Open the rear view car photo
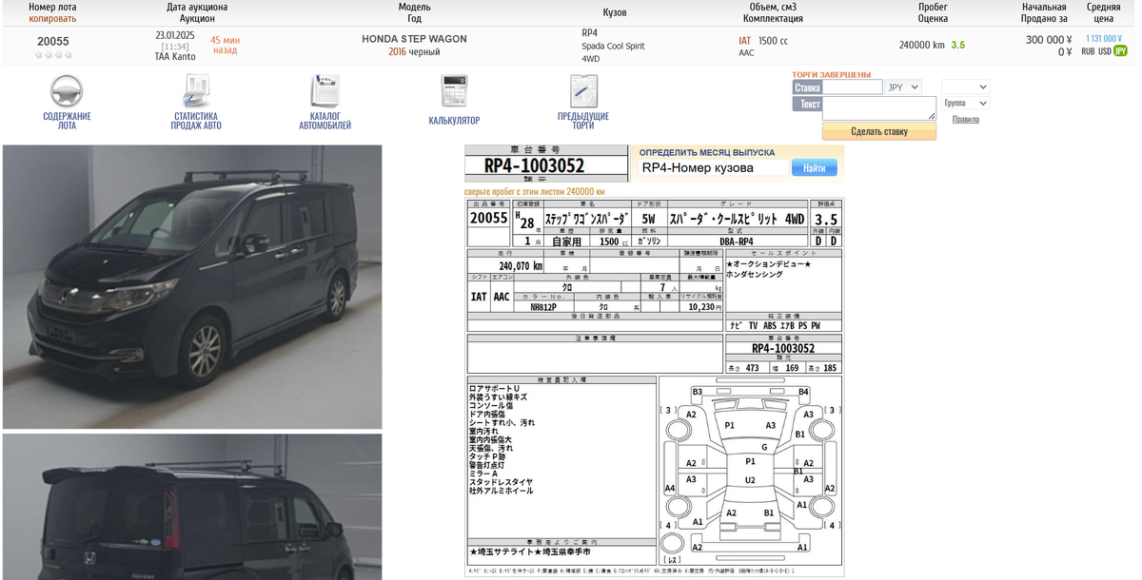This screenshot has width=1142, height=580. pos(192,507)
